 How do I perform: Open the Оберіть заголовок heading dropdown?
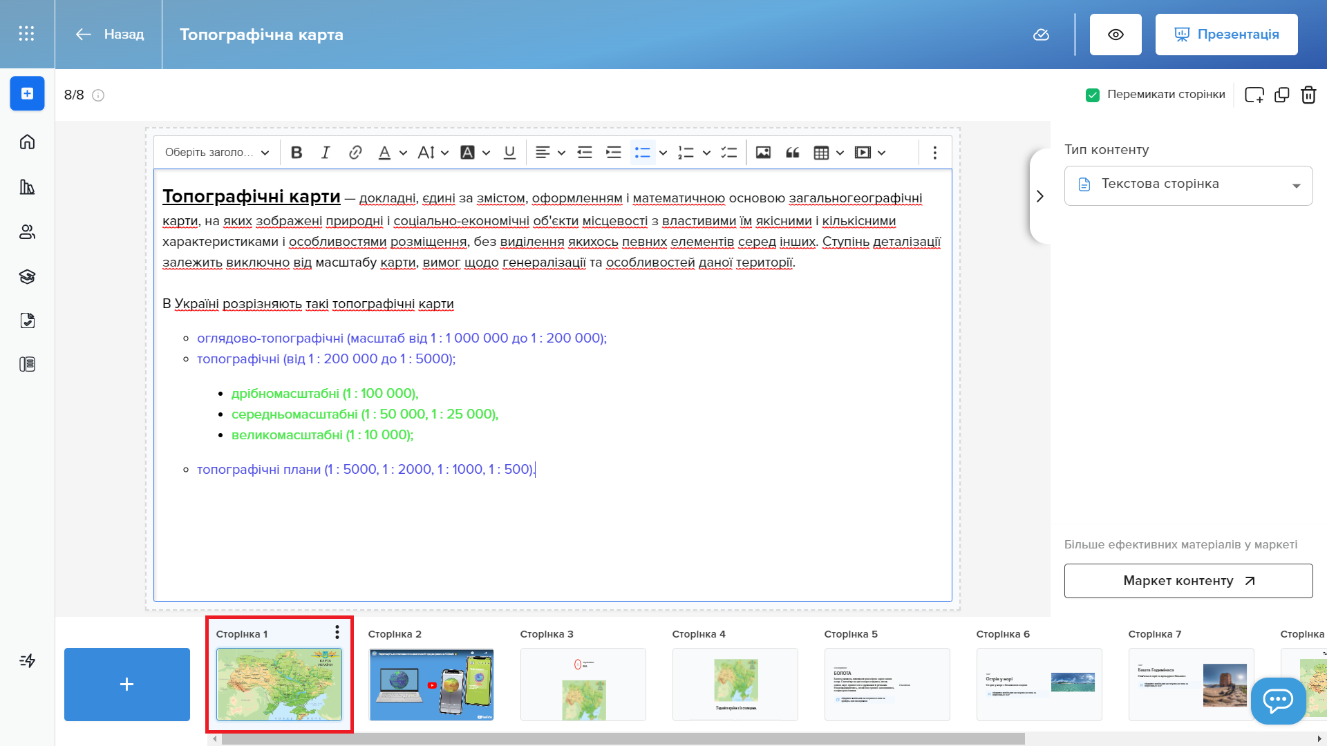(x=216, y=153)
